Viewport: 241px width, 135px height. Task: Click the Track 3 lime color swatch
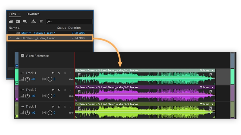pos(17,116)
